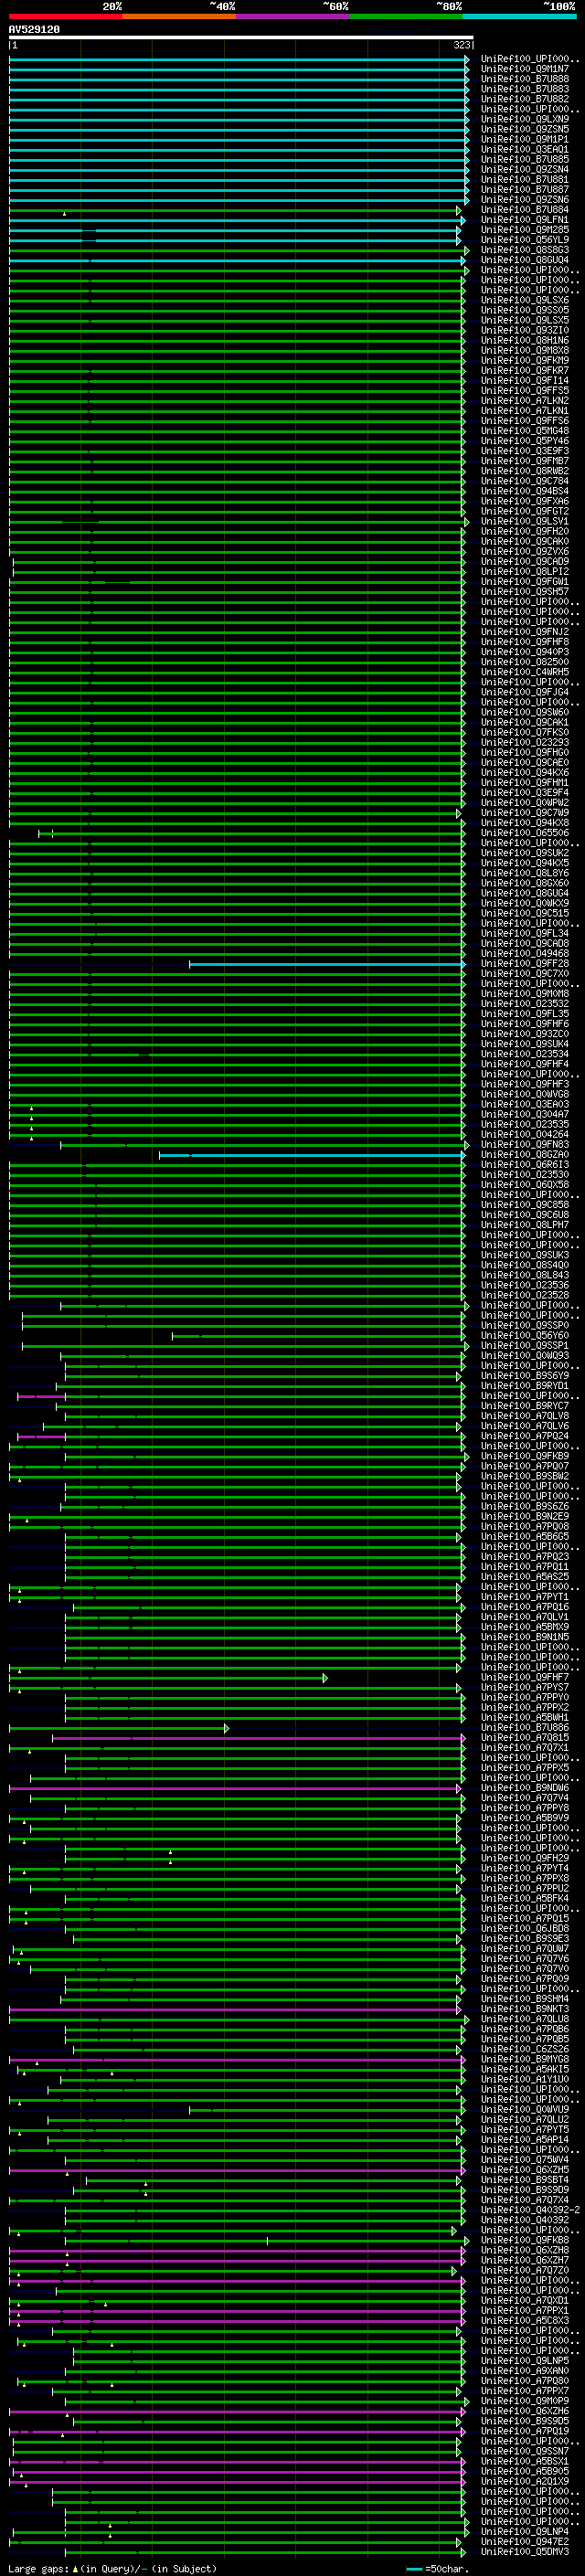Screen dimensions: 585x2576
Task: Click the green ~80% identity legend bar
Action: [x=406, y=16]
